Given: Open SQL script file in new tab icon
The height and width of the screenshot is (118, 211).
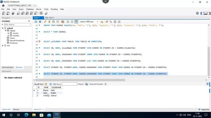Looking at the screenshot, I should point(8,13).
